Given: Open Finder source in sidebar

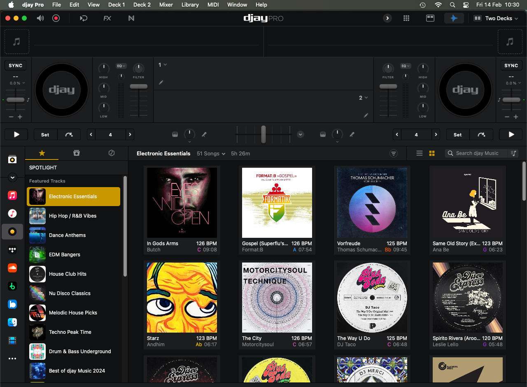Looking at the screenshot, I should pyautogui.click(x=12, y=322).
